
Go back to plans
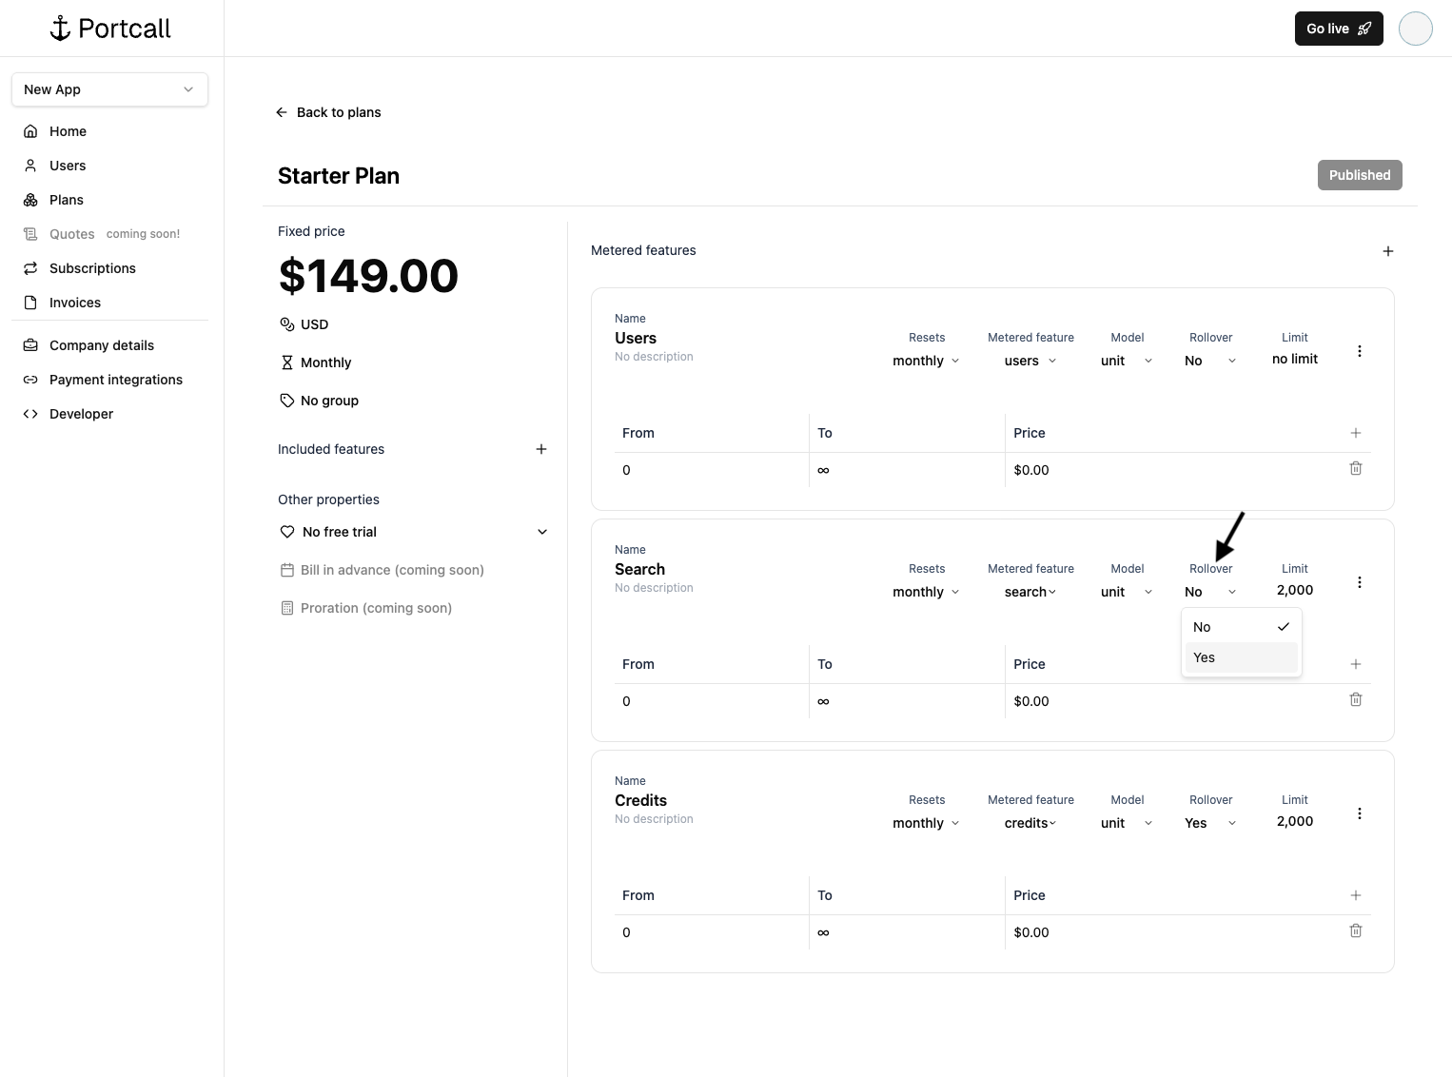coord(328,112)
